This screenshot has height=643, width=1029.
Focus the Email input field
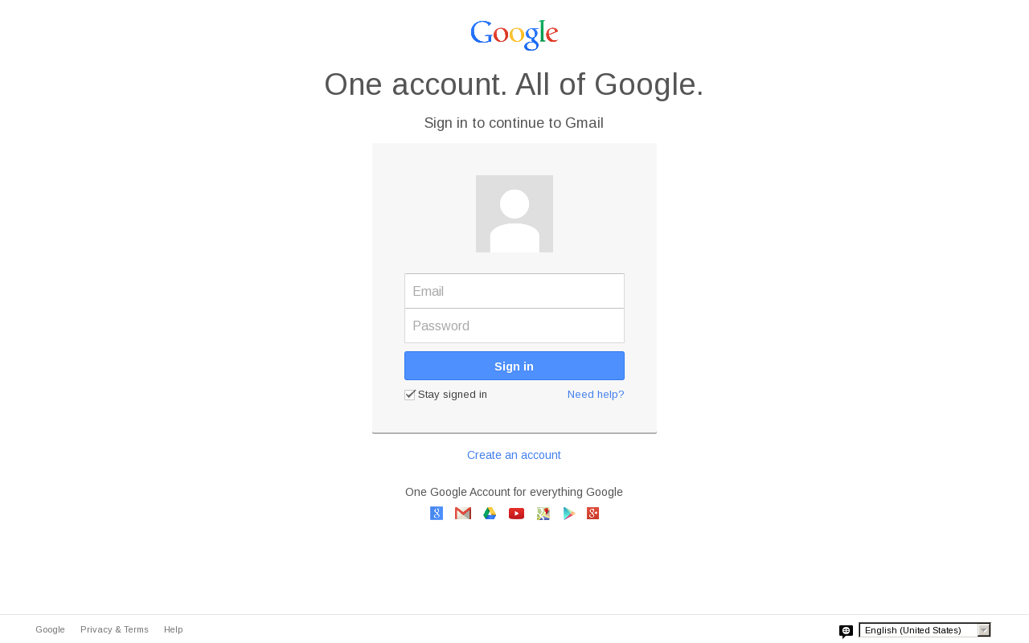tap(514, 291)
